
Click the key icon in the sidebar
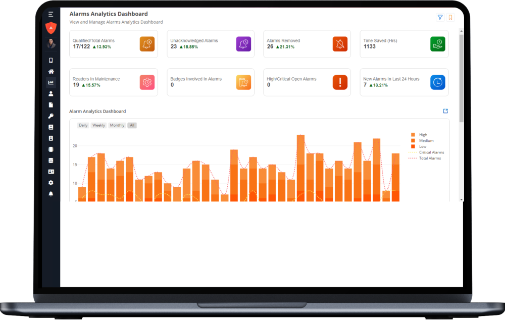[x=50, y=116]
